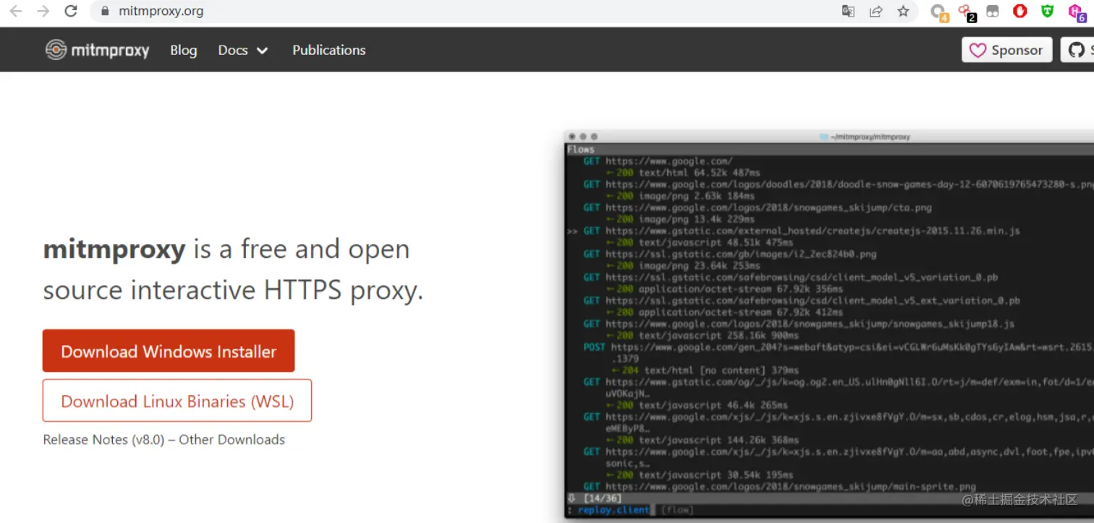Click the GitHub octocat button in the navbar
Image resolution: width=1094 pixels, height=523 pixels.
[1077, 50]
